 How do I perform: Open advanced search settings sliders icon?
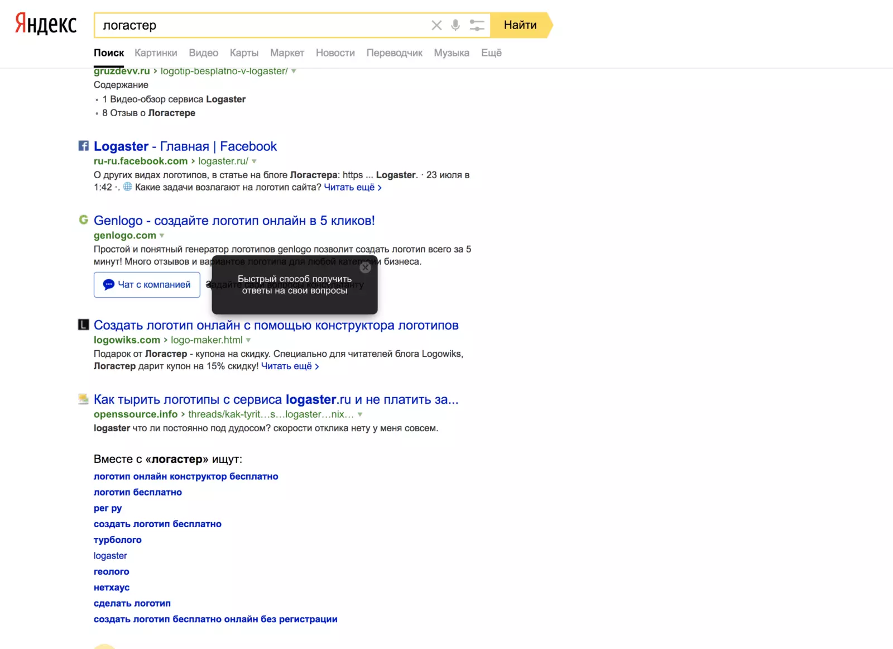tap(477, 25)
